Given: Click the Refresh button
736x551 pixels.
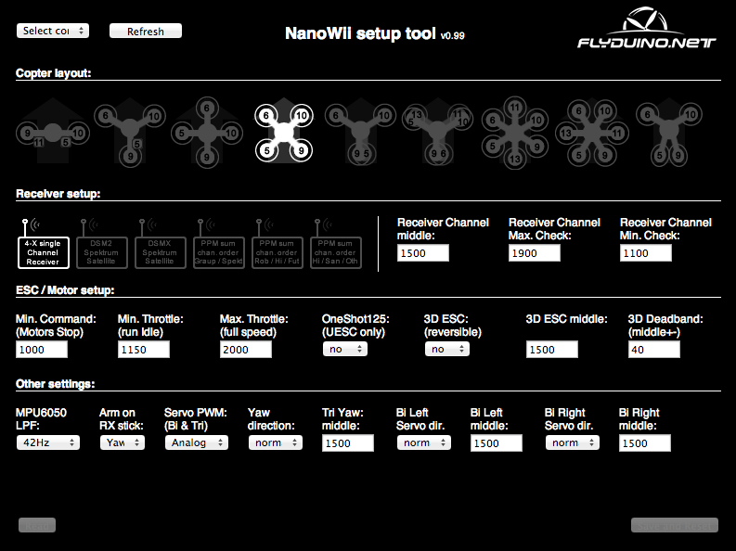Looking at the screenshot, I should pos(146,31).
